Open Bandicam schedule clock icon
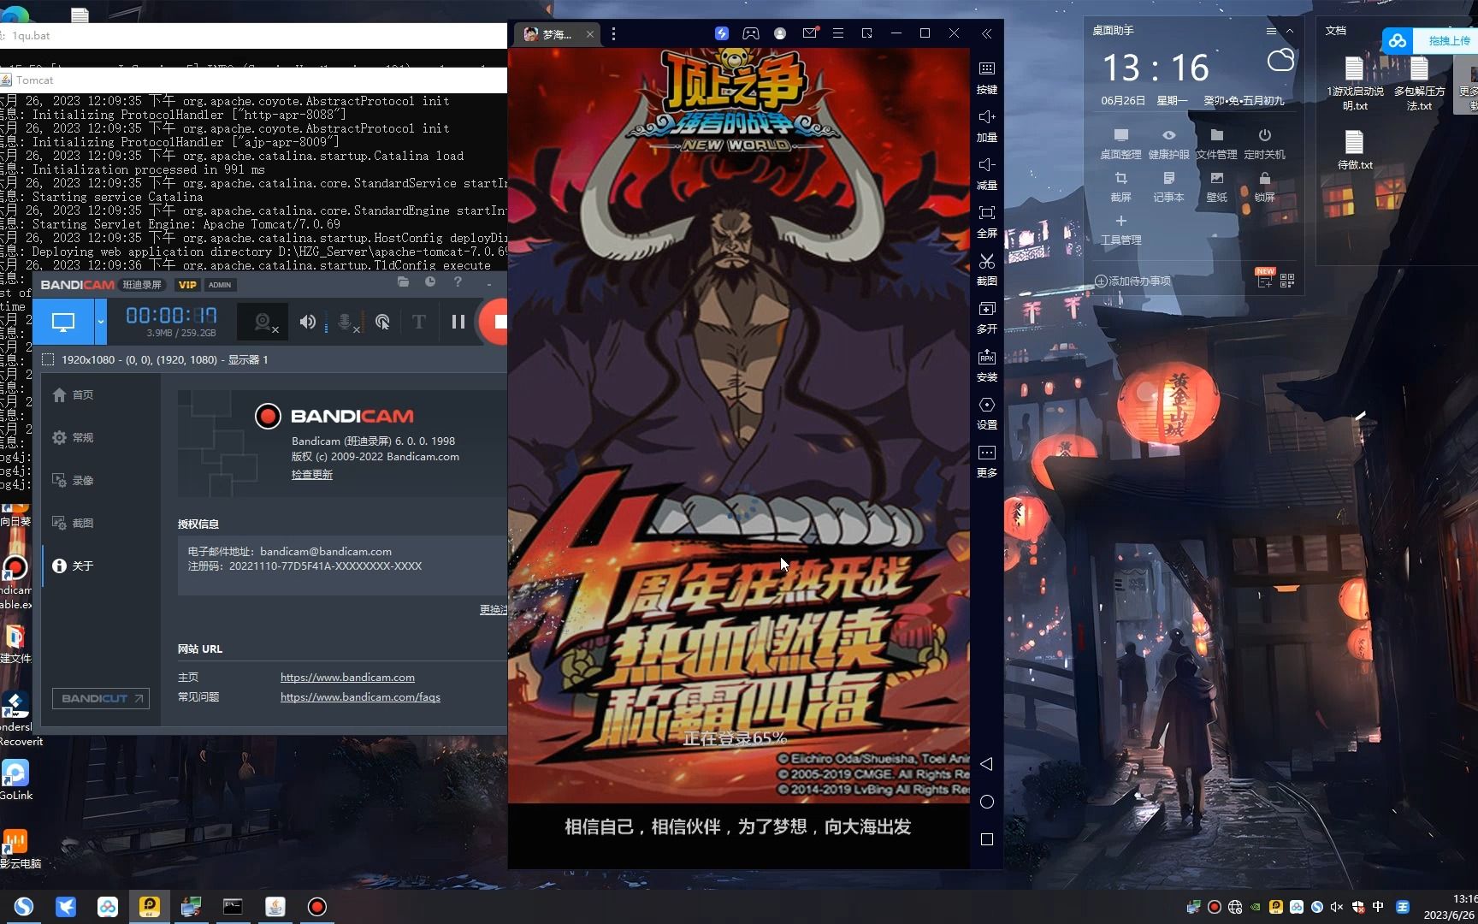This screenshot has height=924, width=1478. click(x=430, y=282)
